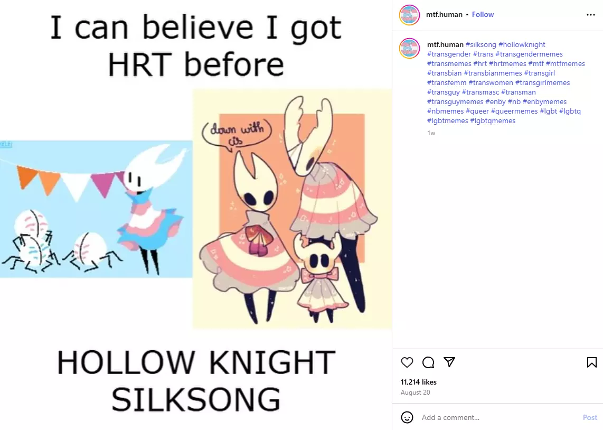Viewport: 603px width, 430px height.
Task: Open the three-dot more options menu
Action: pyautogui.click(x=591, y=15)
